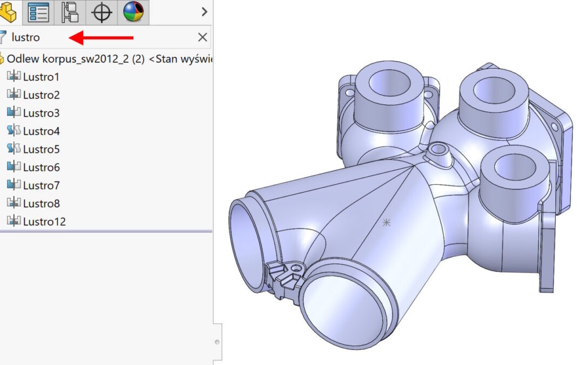Click the Lustro2 feature icon
Viewport: 584px width, 365px height.
[14, 95]
